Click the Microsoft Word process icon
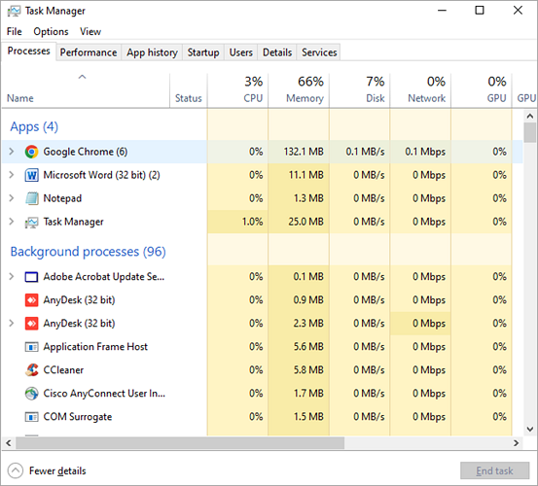 pyautogui.click(x=31, y=175)
